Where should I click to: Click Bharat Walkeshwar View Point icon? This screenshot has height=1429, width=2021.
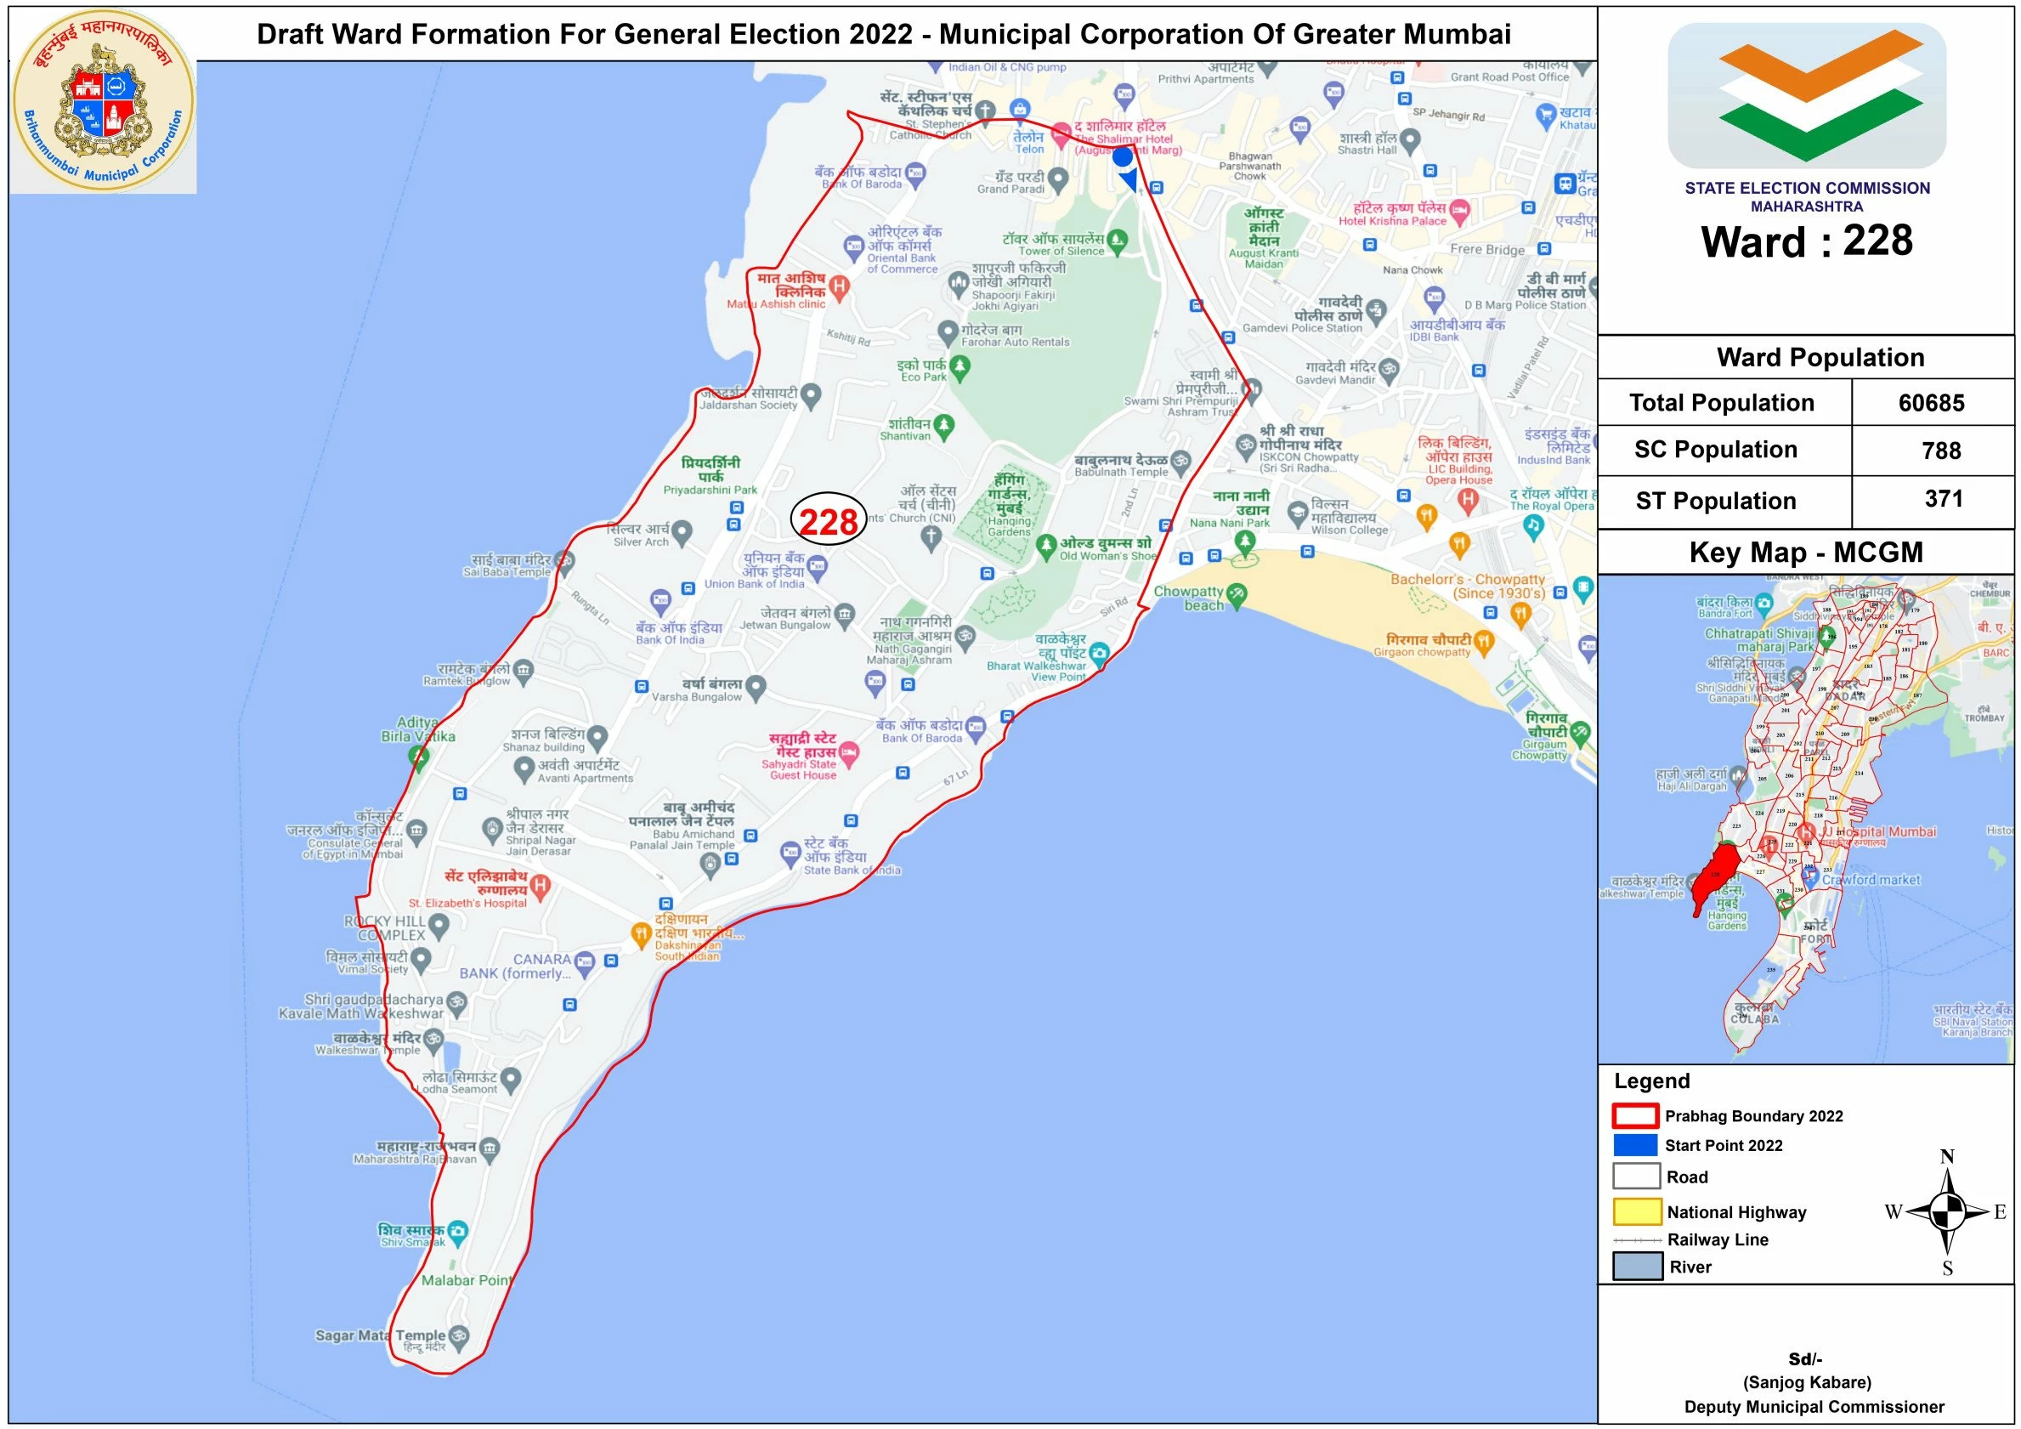click(1098, 654)
